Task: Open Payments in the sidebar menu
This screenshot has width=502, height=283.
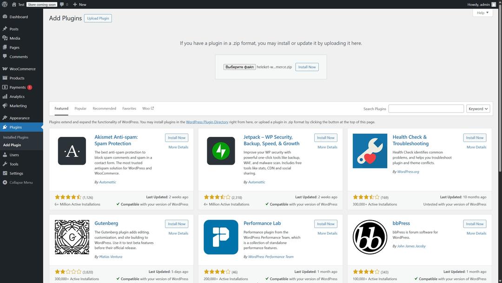Action: click(x=18, y=87)
